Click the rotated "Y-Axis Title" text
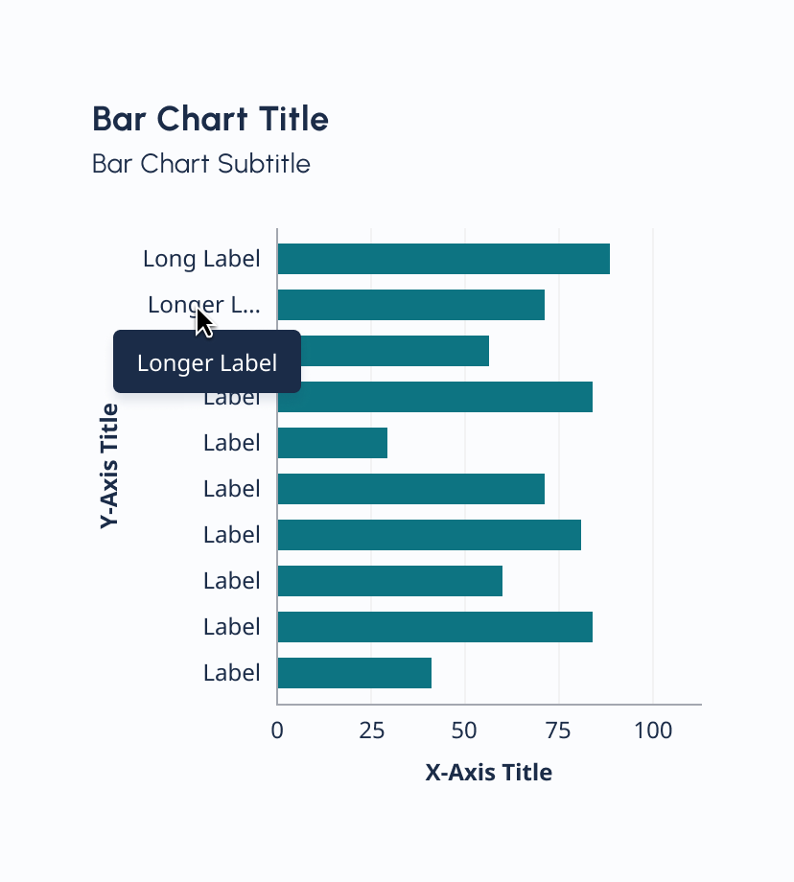794x882 pixels. pos(109,466)
